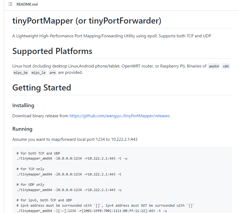This screenshot has width=239, height=213.
Task: Click the tinymapper command ending '-t -u' for IPv4
Action: [x=72, y=158]
